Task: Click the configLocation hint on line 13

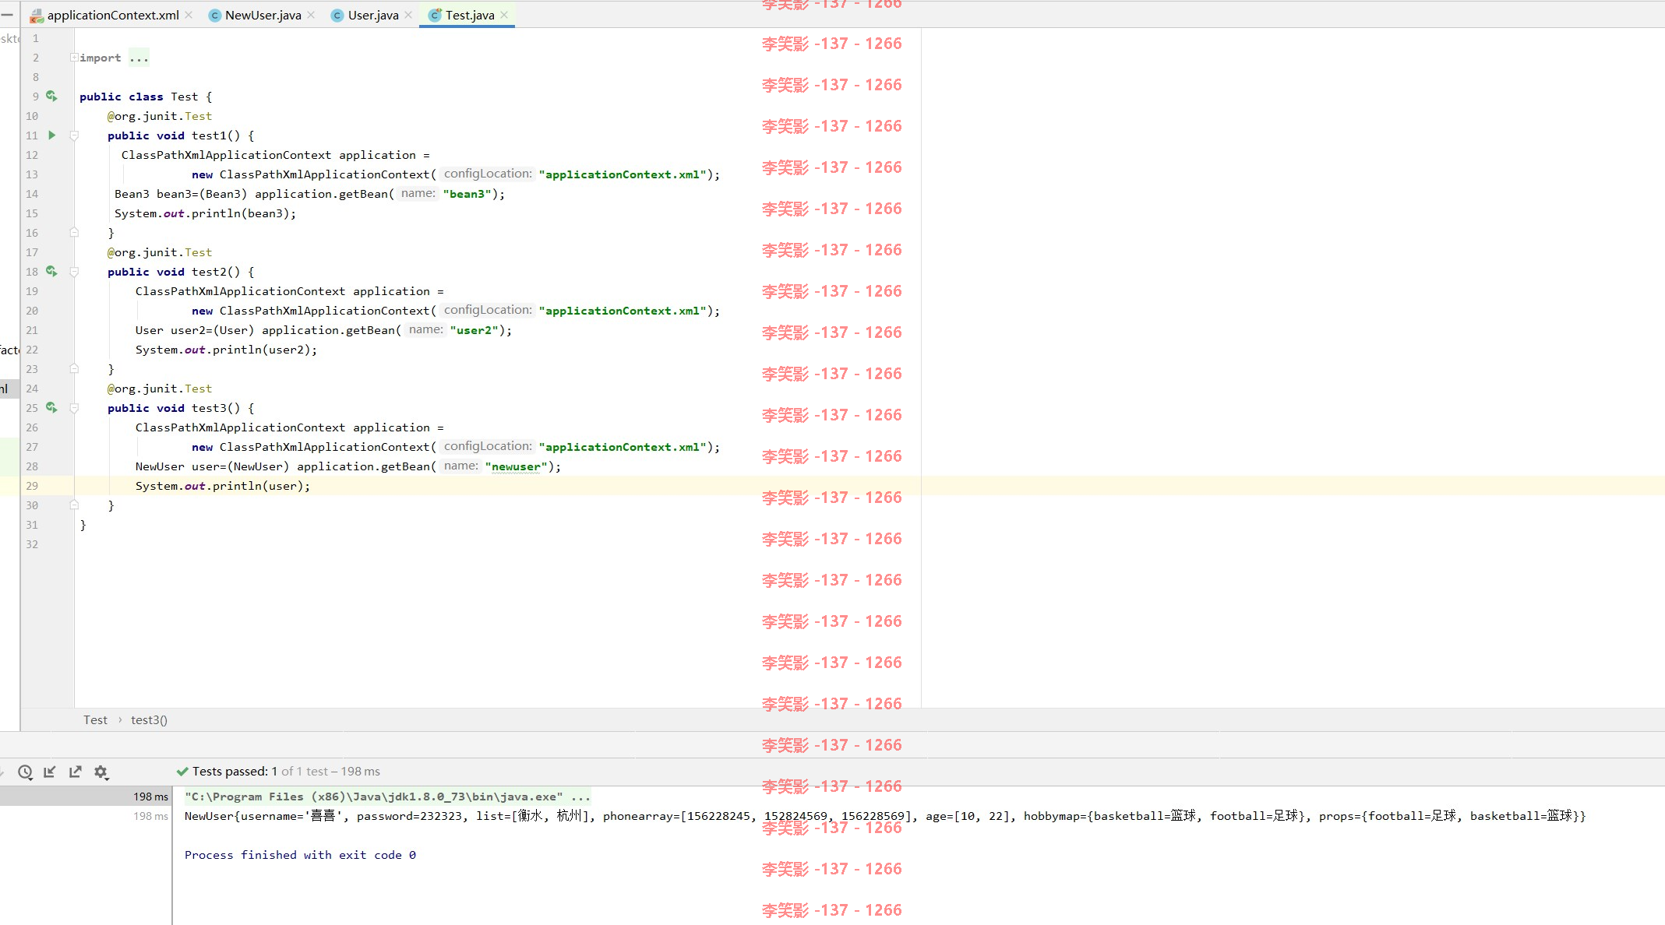Action: (x=488, y=174)
